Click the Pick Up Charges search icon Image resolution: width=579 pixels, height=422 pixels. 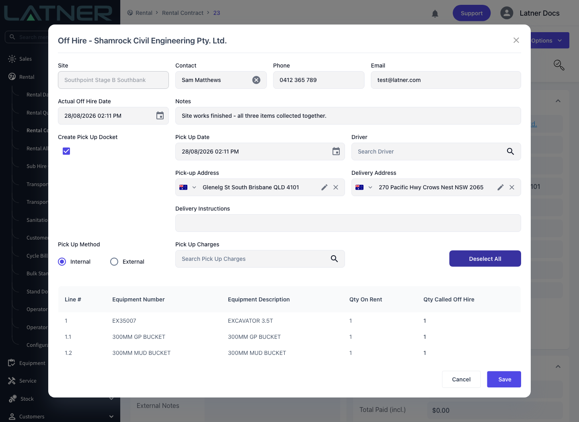(x=334, y=259)
